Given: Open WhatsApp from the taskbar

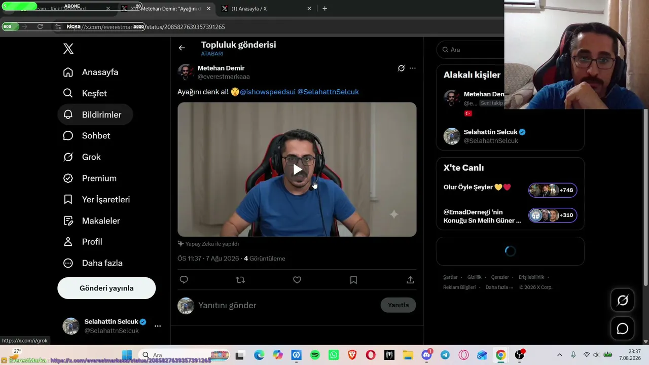Looking at the screenshot, I should 333,355.
